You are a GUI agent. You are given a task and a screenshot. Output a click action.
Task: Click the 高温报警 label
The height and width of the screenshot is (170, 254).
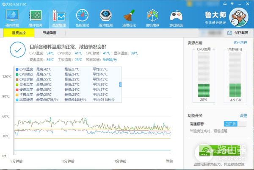click(197, 124)
